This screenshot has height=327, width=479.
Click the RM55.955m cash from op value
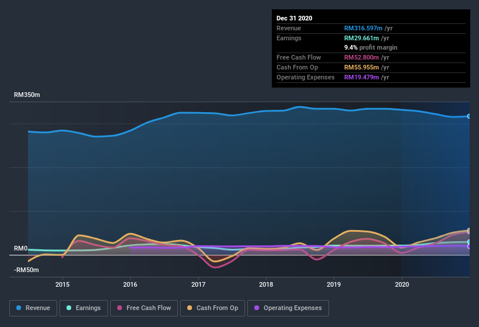(x=361, y=67)
